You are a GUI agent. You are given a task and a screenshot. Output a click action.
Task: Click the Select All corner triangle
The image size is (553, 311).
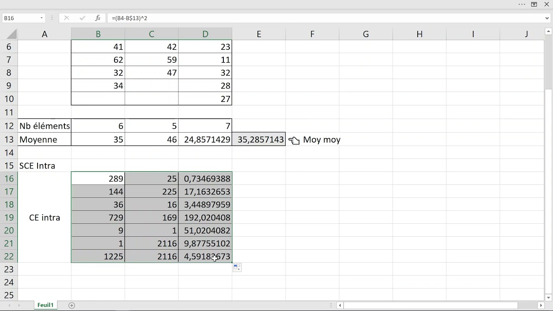pyautogui.click(x=12, y=34)
